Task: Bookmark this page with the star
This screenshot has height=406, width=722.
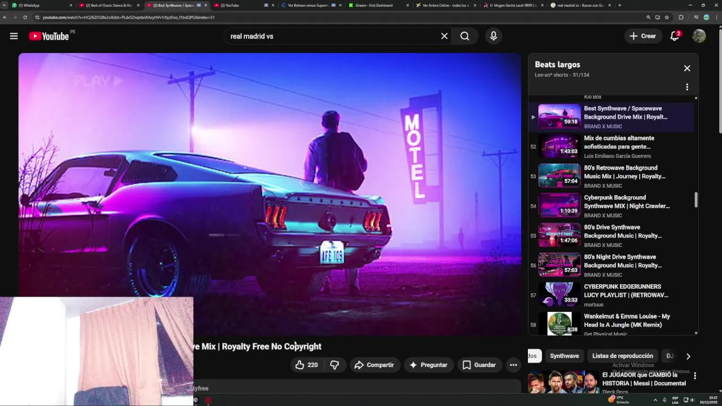Action: click(x=667, y=17)
